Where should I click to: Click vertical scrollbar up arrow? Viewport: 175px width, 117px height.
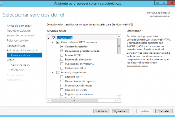(119, 36)
